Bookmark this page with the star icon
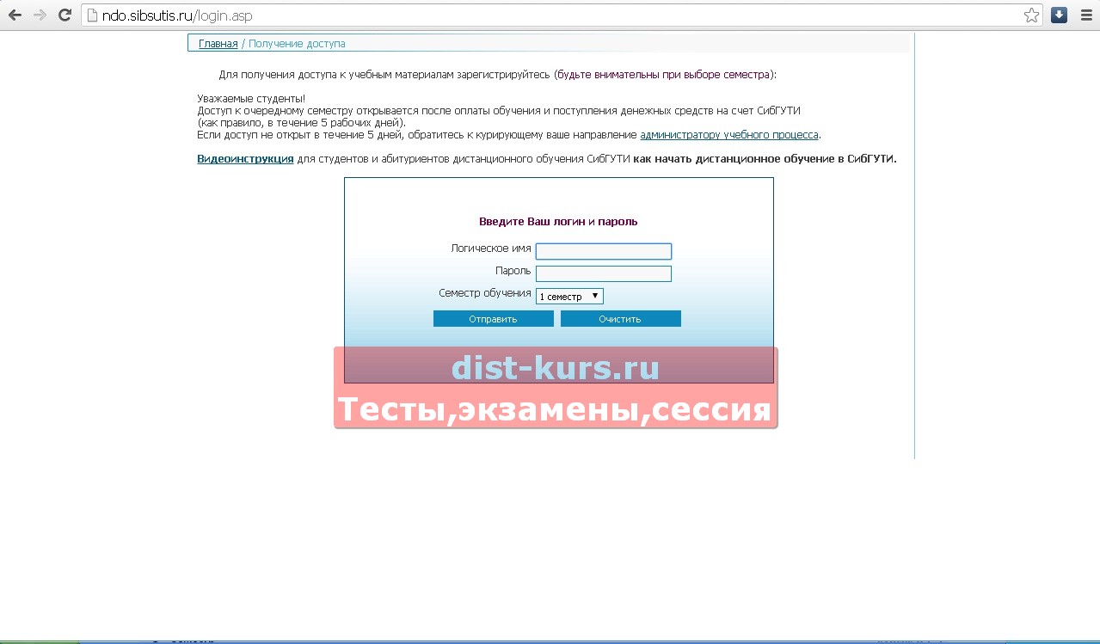This screenshot has height=644, width=1100. pyautogui.click(x=1030, y=15)
